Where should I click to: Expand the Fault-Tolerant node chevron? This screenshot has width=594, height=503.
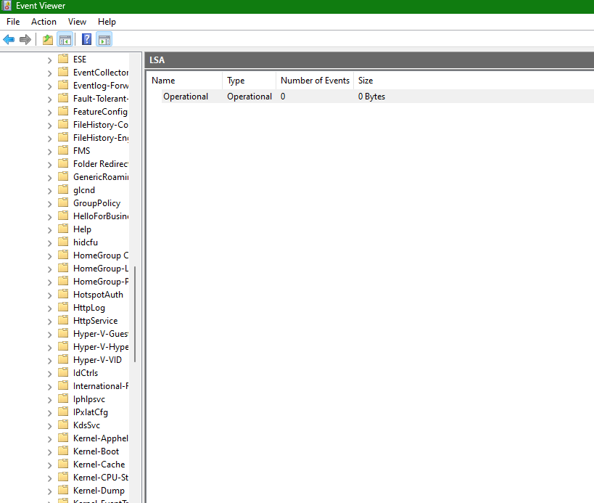pyautogui.click(x=49, y=99)
